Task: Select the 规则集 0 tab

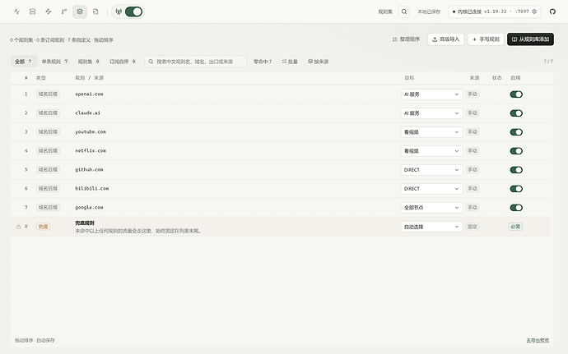Action: pyautogui.click(x=88, y=62)
